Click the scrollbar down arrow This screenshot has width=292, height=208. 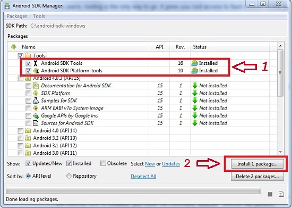tap(280, 152)
